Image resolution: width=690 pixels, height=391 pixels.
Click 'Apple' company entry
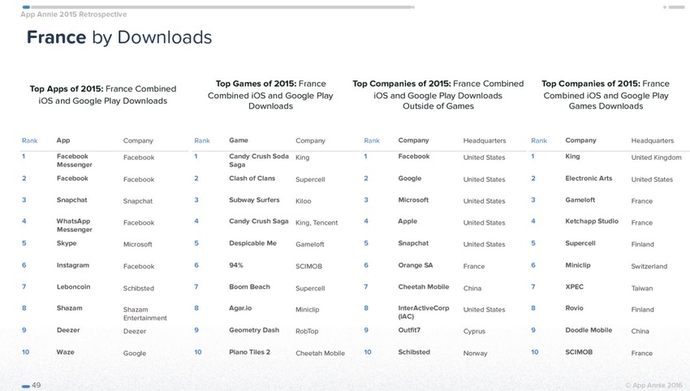click(x=408, y=221)
